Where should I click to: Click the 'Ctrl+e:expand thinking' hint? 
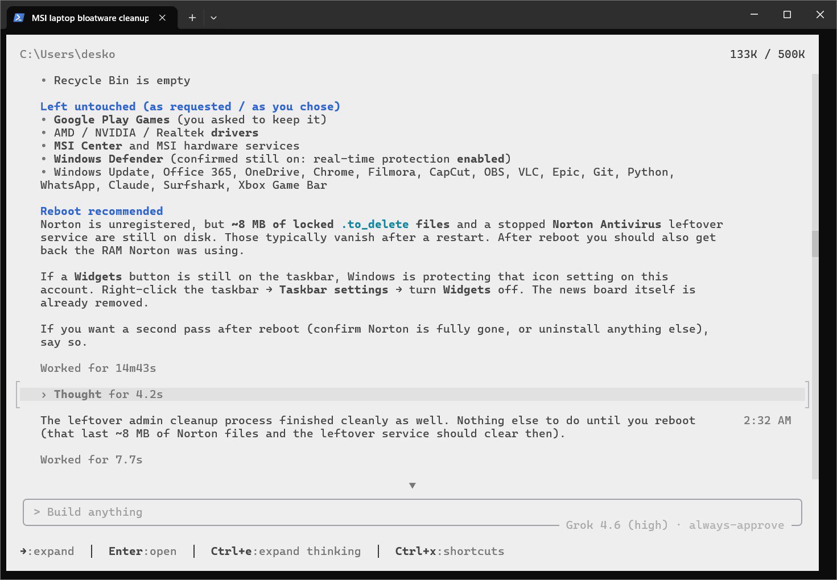[x=286, y=552]
